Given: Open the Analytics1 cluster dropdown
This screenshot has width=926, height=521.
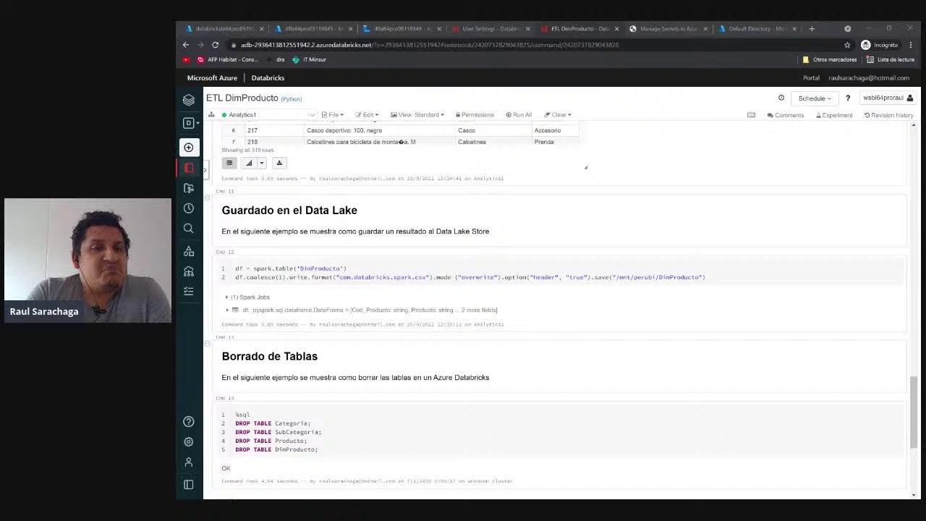Looking at the screenshot, I should coord(269,115).
